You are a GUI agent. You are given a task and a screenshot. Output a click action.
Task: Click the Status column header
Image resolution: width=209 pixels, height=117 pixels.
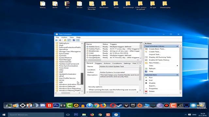105,44
